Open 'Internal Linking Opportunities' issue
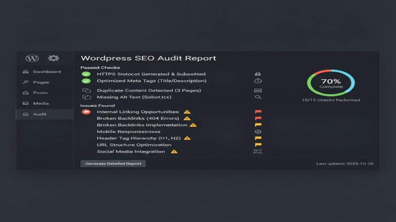396x222 pixels. [138, 112]
